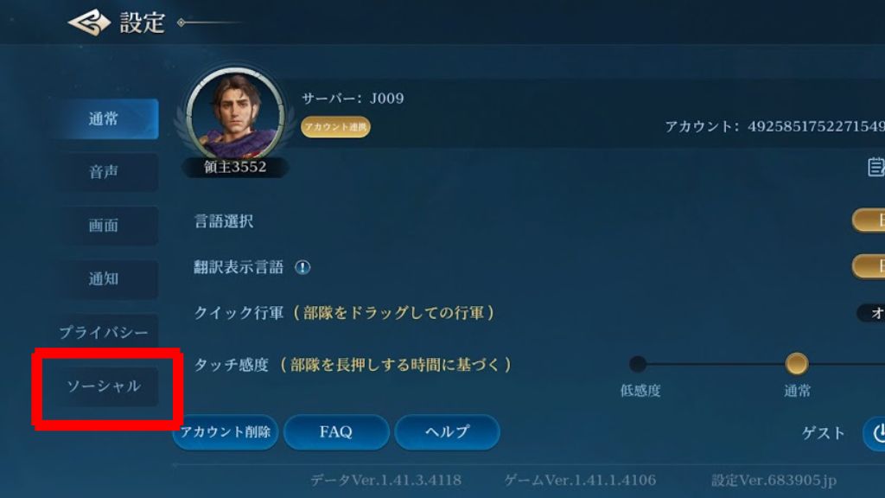
Task: Click the ヘルプ button
Action: 447,432
